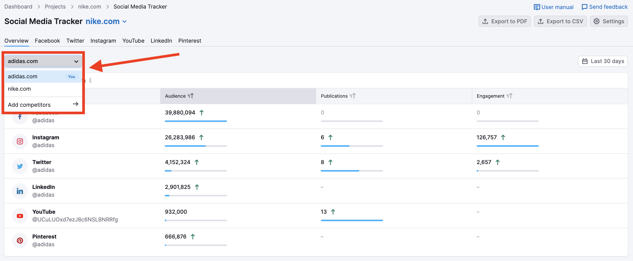Image resolution: width=633 pixels, height=261 pixels.
Task: Open the Pinterest tab
Action: coord(190,41)
